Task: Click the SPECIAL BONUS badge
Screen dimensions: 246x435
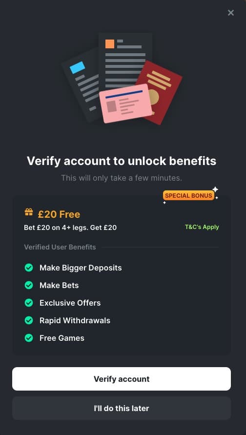Action: coord(188,196)
